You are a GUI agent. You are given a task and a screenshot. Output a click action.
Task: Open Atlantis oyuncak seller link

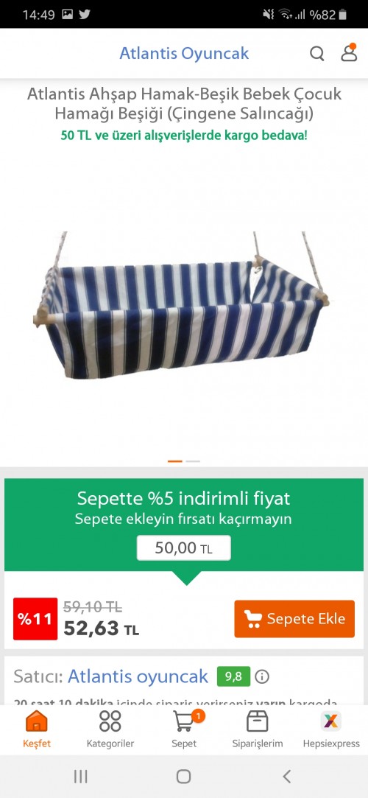pyautogui.click(x=138, y=676)
